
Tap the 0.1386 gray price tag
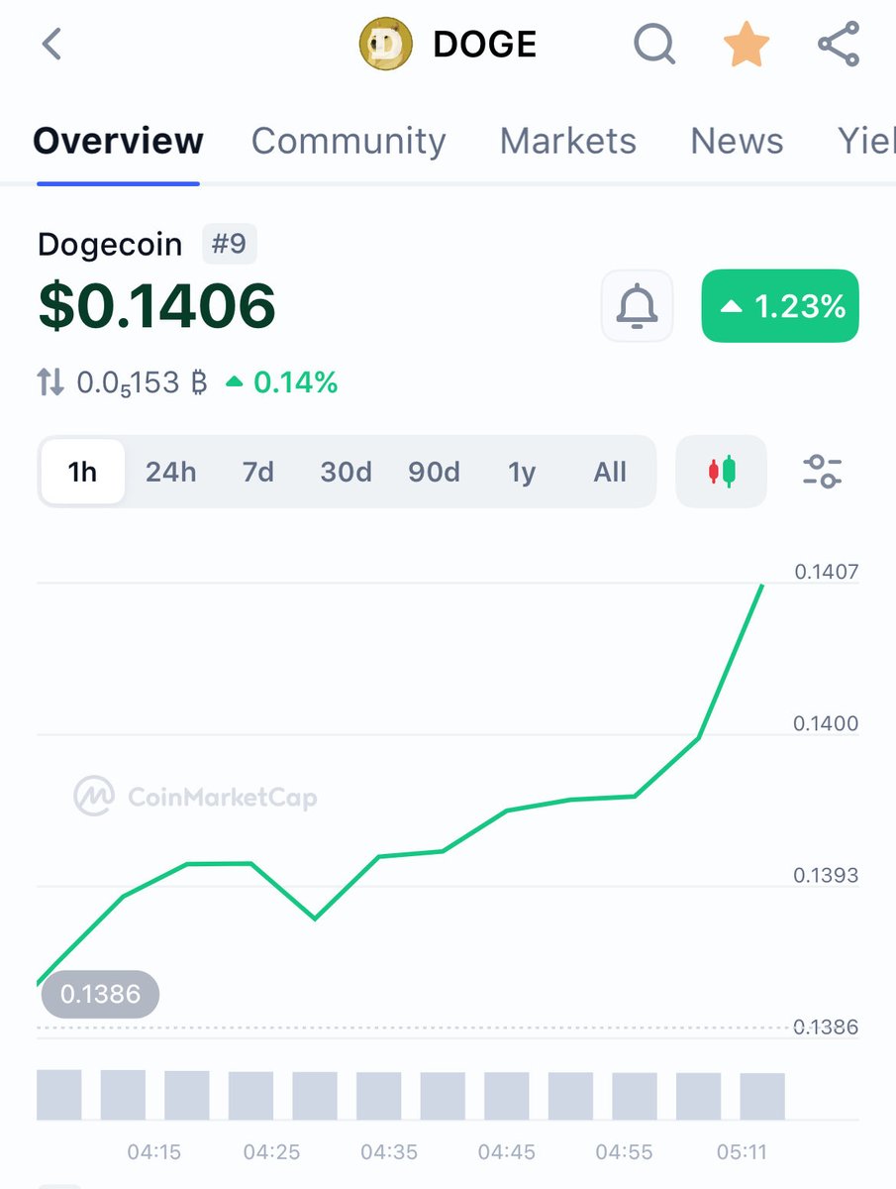[x=100, y=994]
